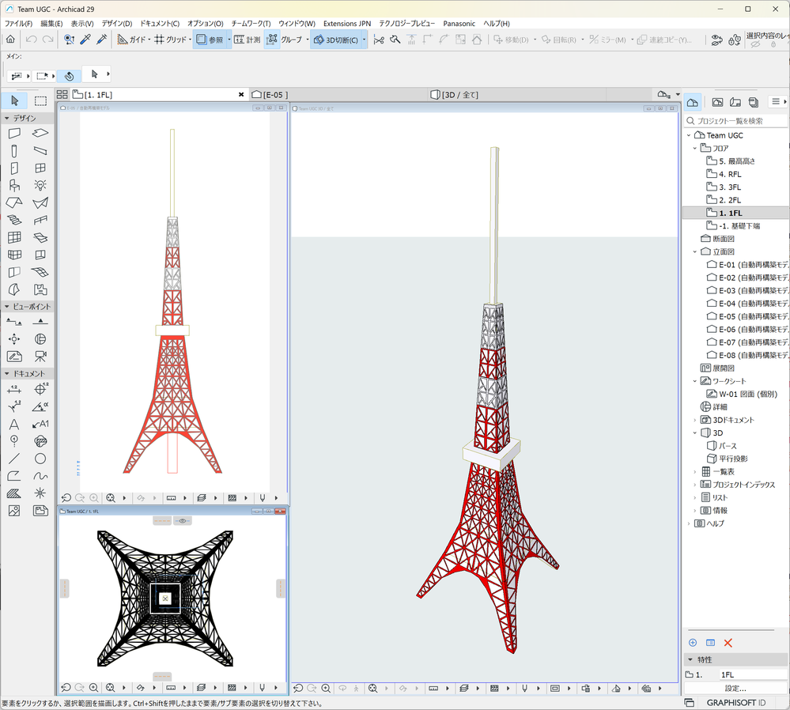Select the Text tool
790x710 pixels.
tap(14, 424)
